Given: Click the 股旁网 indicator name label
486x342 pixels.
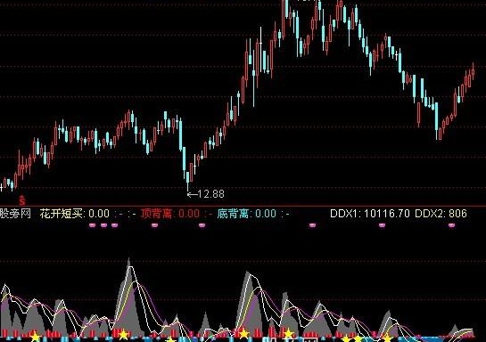Looking at the screenshot, I should 15,214.
